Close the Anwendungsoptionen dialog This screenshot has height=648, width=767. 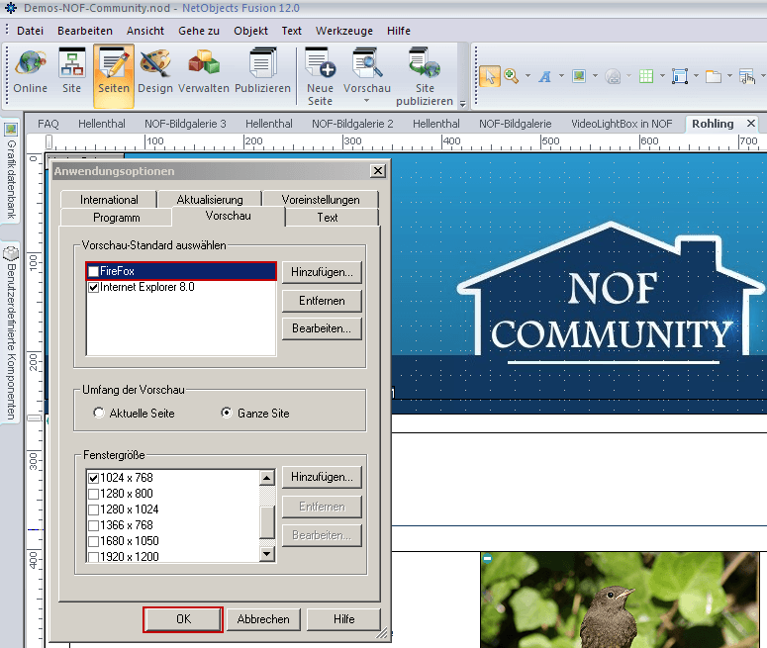pos(378,171)
